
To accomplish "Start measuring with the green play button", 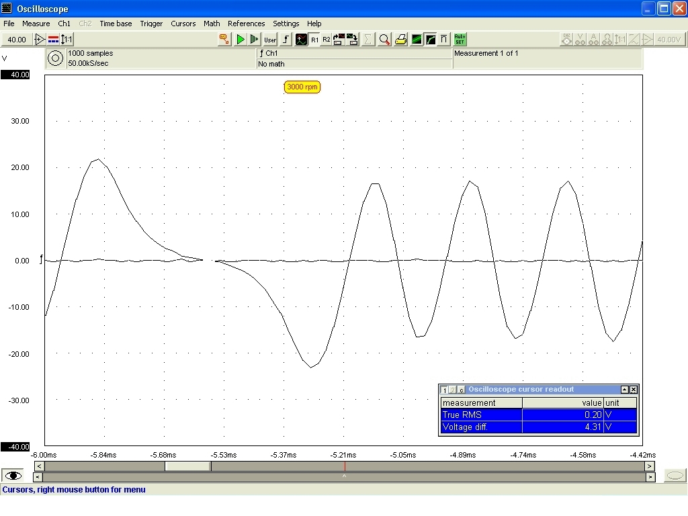I will tap(241, 40).
